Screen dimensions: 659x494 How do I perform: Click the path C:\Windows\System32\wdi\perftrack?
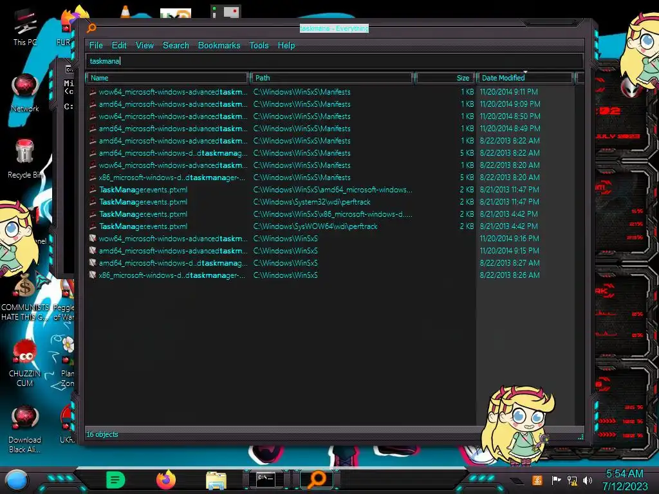tap(312, 201)
